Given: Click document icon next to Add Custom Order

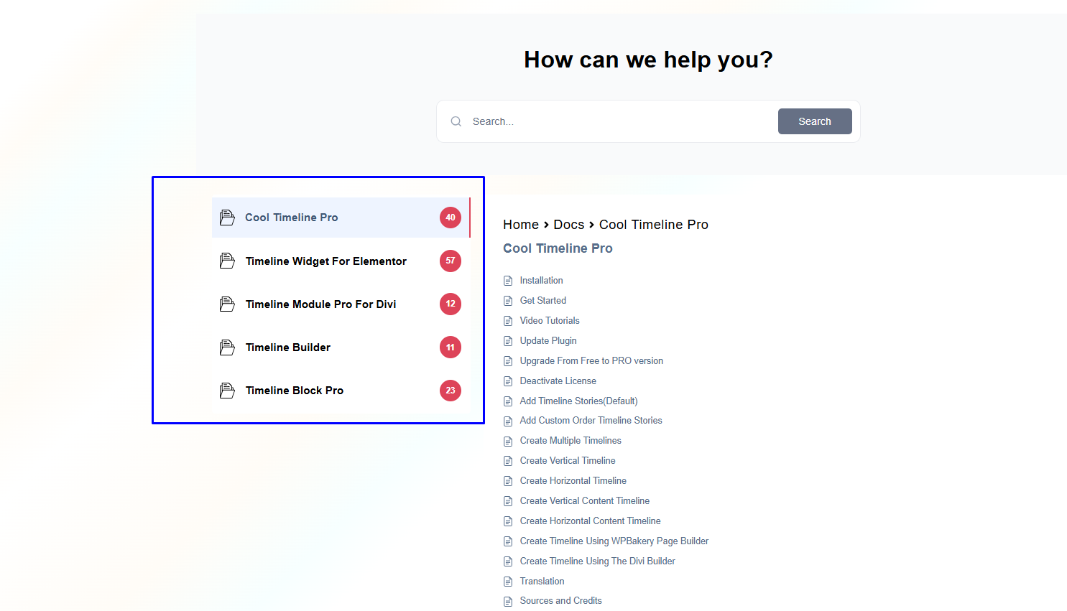Looking at the screenshot, I should 508,421.
